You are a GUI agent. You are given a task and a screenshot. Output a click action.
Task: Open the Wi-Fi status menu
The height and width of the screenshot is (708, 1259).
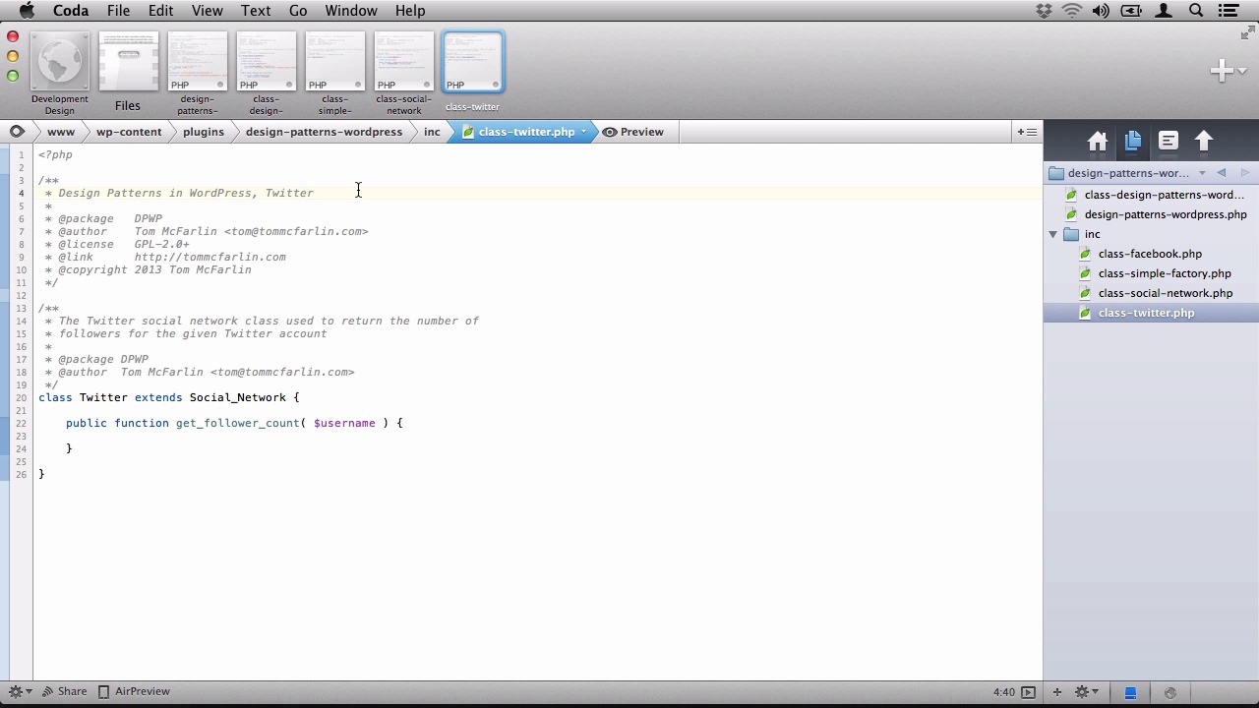tap(1072, 11)
